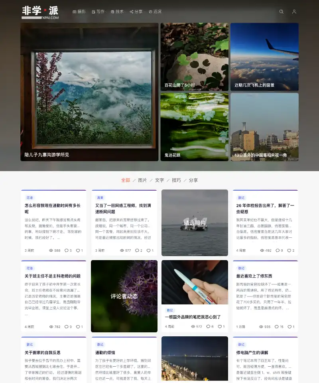Open comment icon on 关于班主任不是主科老师 post

pyautogui.click(x=66, y=327)
